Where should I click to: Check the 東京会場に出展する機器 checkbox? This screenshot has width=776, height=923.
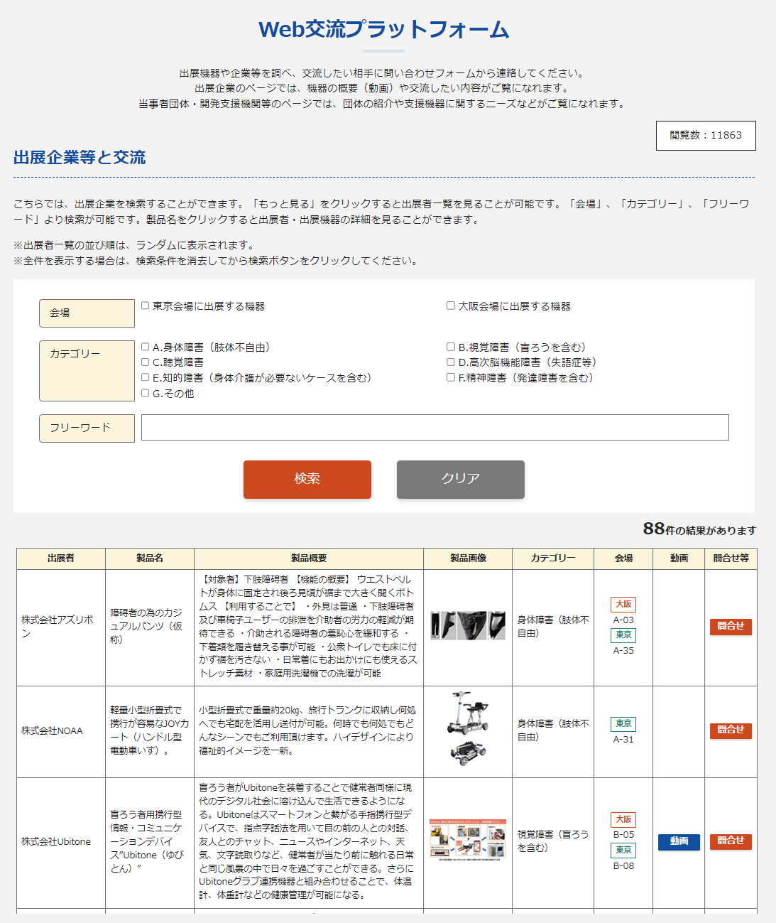(145, 304)
